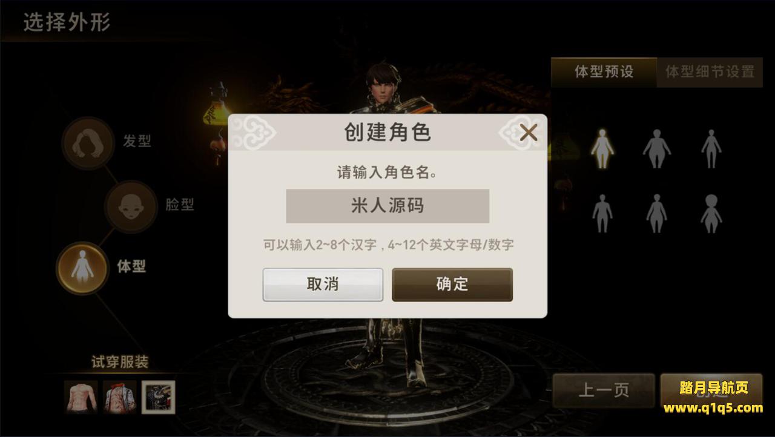Try on the shirtless outfit thumbnail
Image resolution: width=775 pixels, height=437 pixels.
tap(81, 397)
